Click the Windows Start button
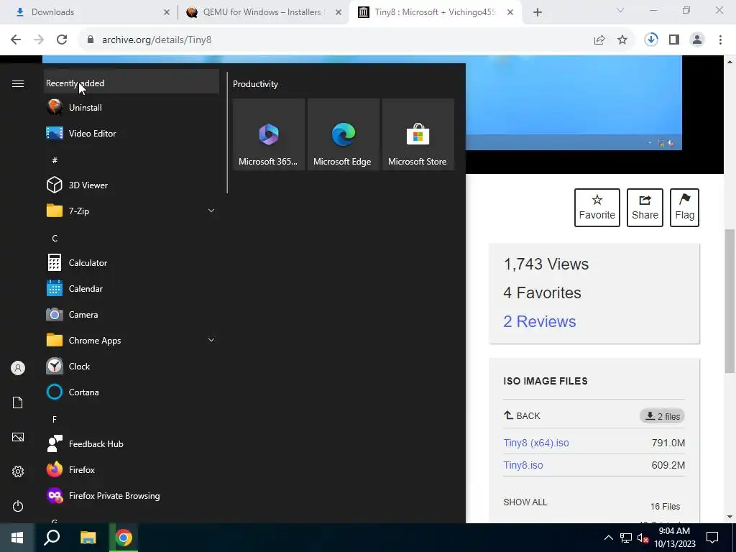The width and height of the screenshot is (736, 552). pyautogui.click(x=17, y=538)
